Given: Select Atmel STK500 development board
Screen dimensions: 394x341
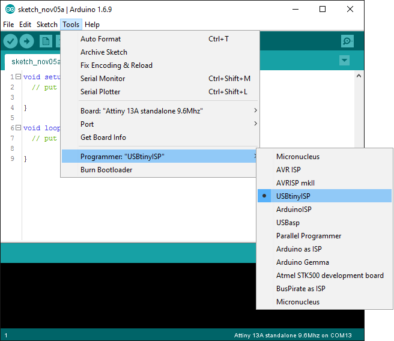Looking at the screenshot, I should (325, 276).
